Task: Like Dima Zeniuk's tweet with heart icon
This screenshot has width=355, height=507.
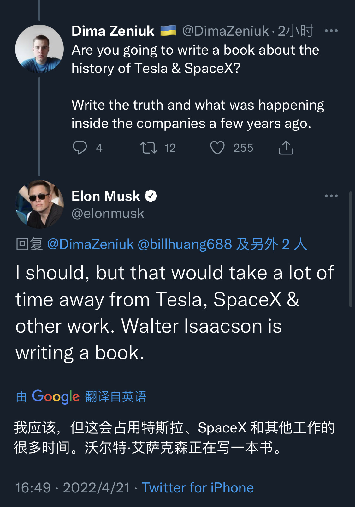Action: click(217, 148)
